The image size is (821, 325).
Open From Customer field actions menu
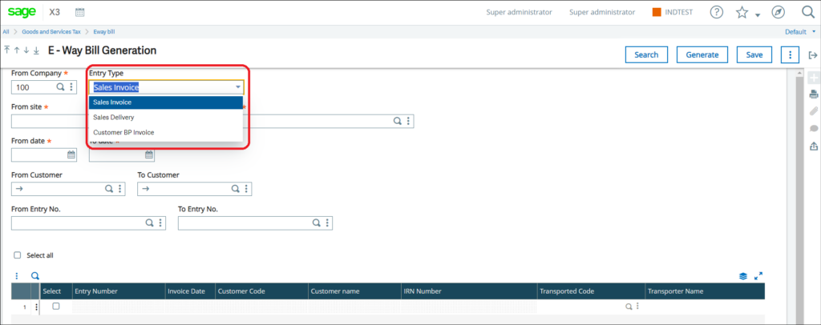click(120, 189)
